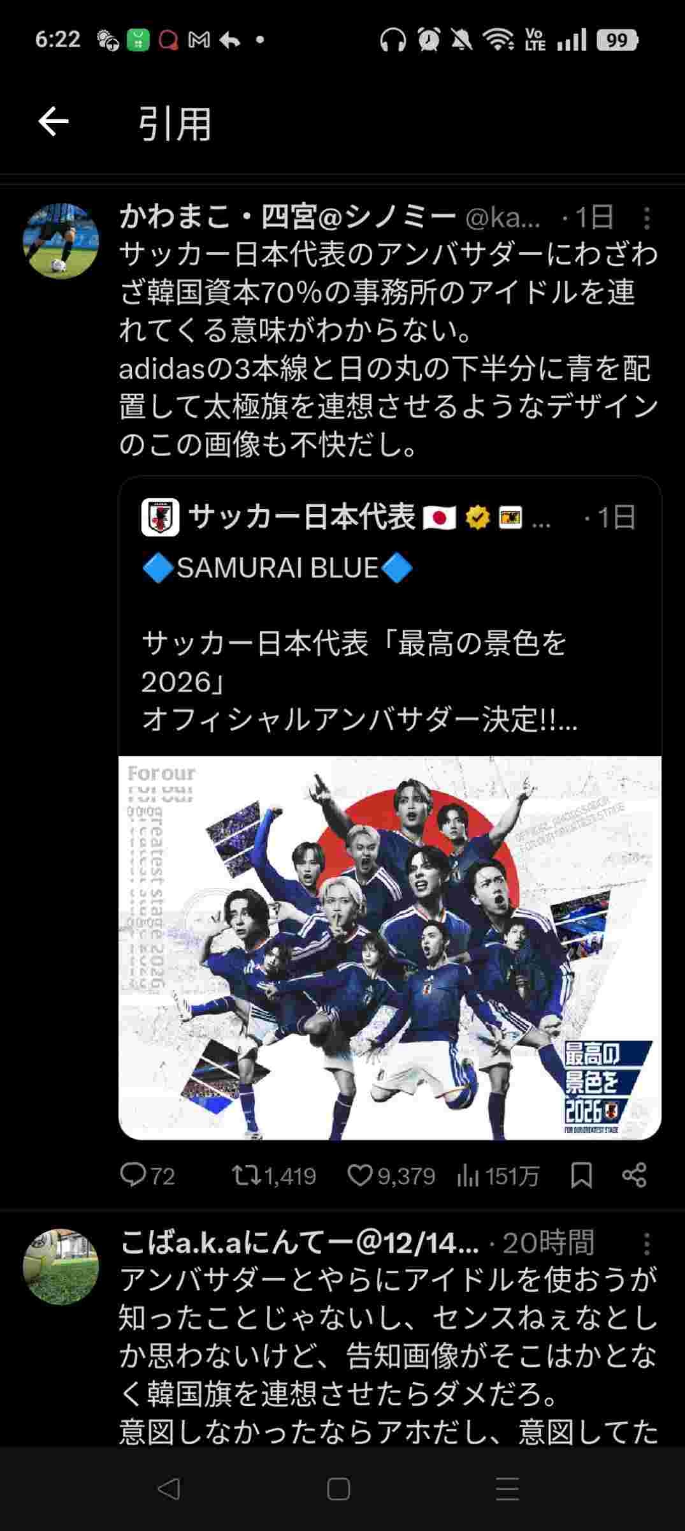Tap the back arrow next to 引用

tap(54, 122)
